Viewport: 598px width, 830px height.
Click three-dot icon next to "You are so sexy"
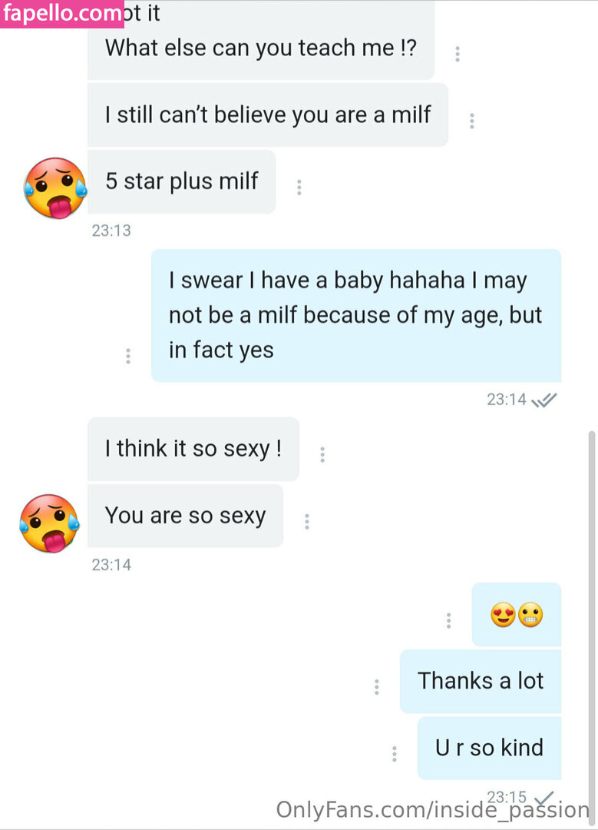coord(306,521)
